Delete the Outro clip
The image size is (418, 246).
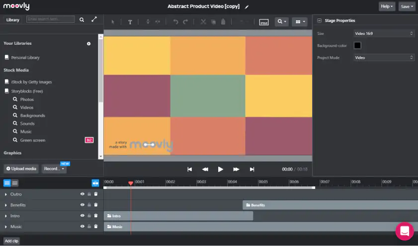(x=96, y=194)
